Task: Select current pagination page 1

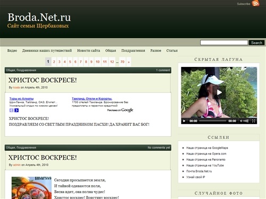Action: (x=48, y=62)
